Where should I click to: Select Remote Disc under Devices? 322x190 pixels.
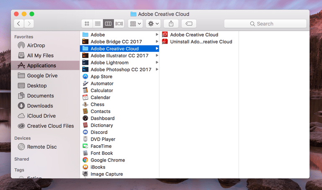coord(45,146)
